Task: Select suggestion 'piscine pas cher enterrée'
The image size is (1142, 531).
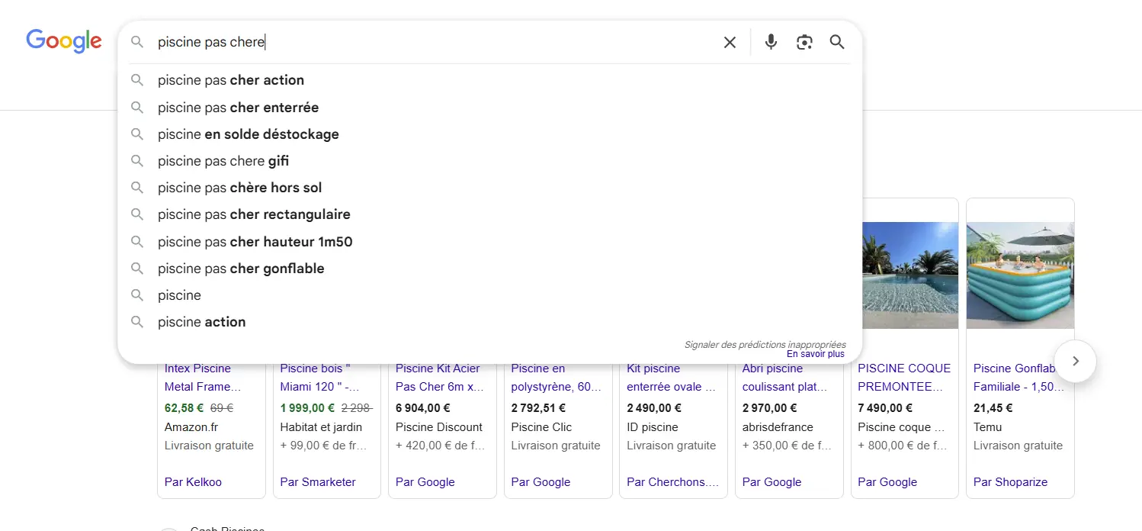Action: point(238,108)
